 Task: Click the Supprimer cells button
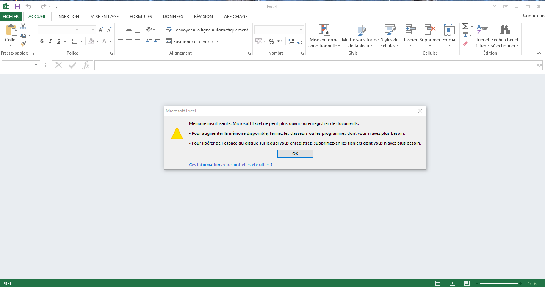[x=430, y=36]
